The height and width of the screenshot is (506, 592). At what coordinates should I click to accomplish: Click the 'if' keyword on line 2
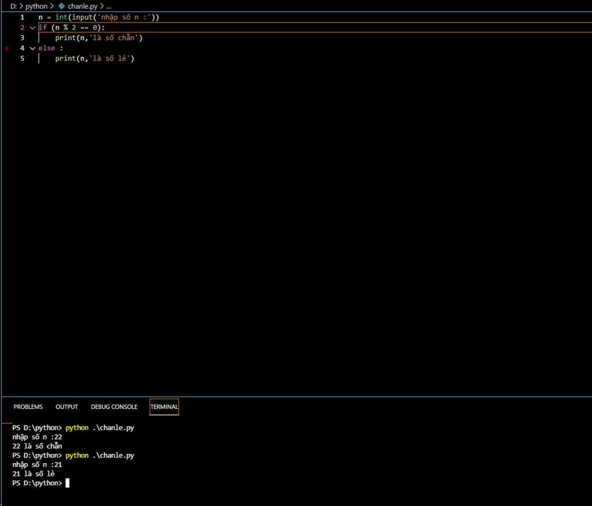43,27
